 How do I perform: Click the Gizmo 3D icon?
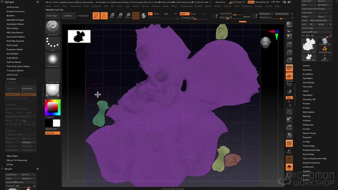pyautogui.click(x=136, y=16)
